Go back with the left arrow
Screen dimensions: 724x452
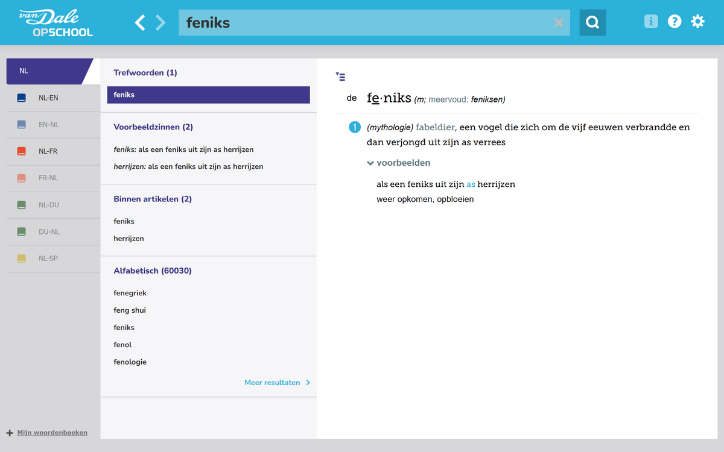(x=140, y=23)
